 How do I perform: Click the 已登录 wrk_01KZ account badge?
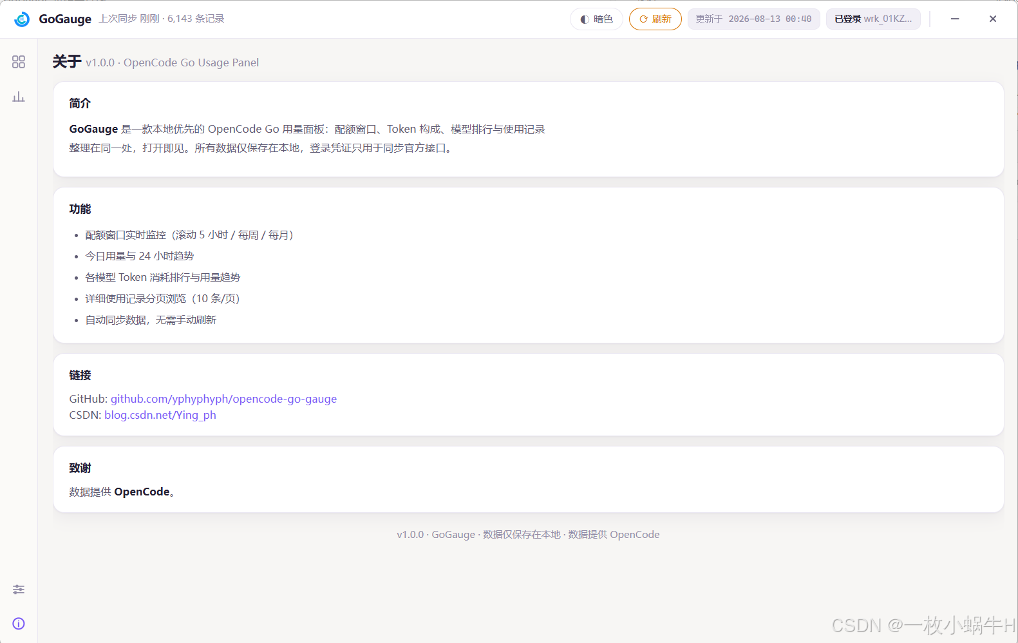[873, 19]
